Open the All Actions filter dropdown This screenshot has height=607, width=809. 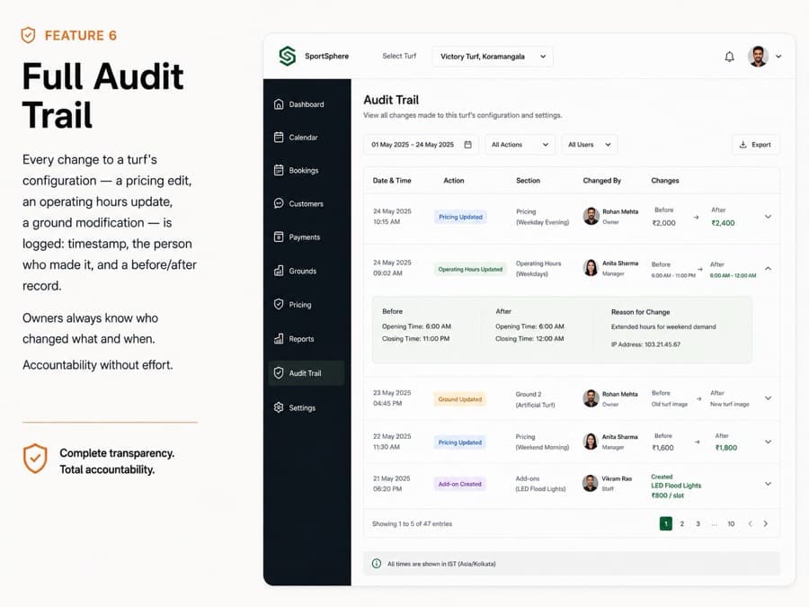(x=520, y=145)
